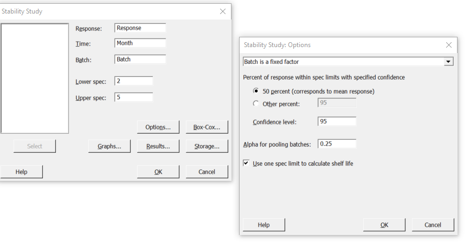Uncheck Use one spec limit checkbox

(x=246, y=163)
